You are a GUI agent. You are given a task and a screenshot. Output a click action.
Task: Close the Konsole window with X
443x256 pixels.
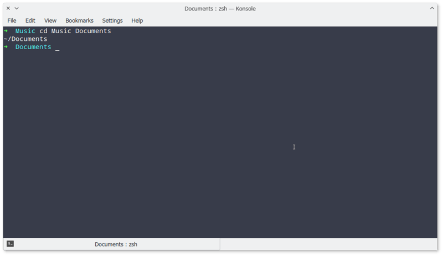pyautogui.click(x=8, y=8)
